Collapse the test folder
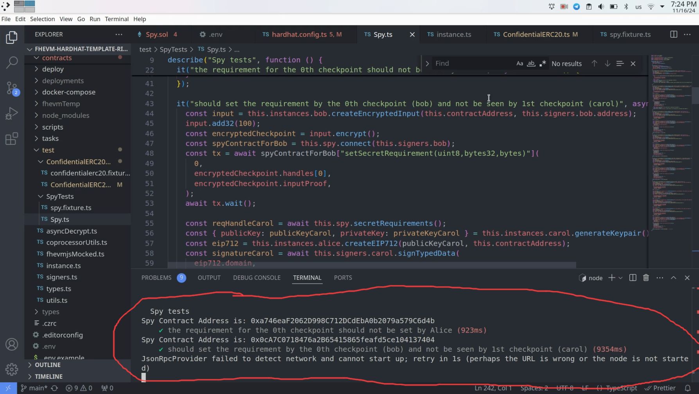Image resolution: width=699 pixels, height=394 pixels. click(x=48, y=150)
